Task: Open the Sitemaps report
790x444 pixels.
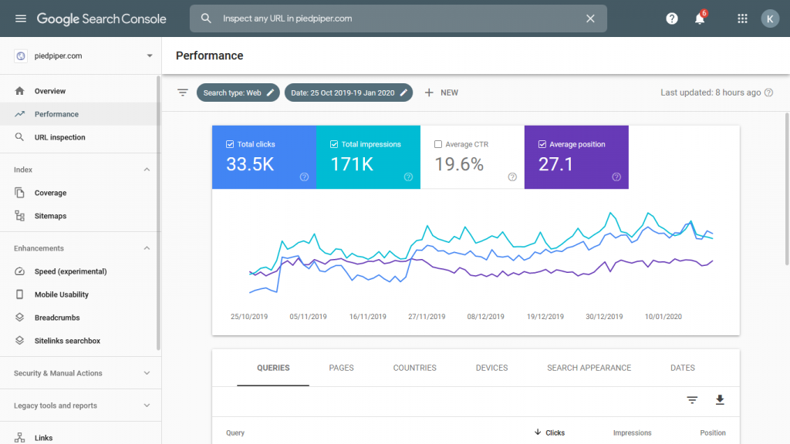Action: [x=79, y=216]
